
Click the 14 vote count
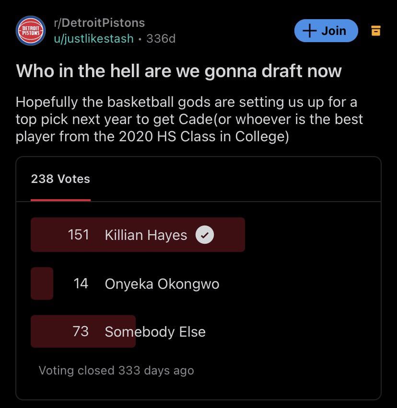[x=81, y=283]
